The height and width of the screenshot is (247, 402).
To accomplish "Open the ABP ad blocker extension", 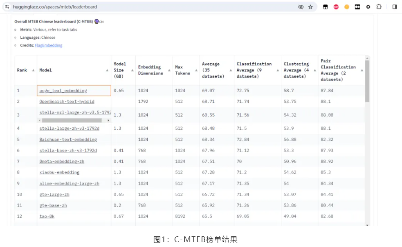I will point(336,7).
